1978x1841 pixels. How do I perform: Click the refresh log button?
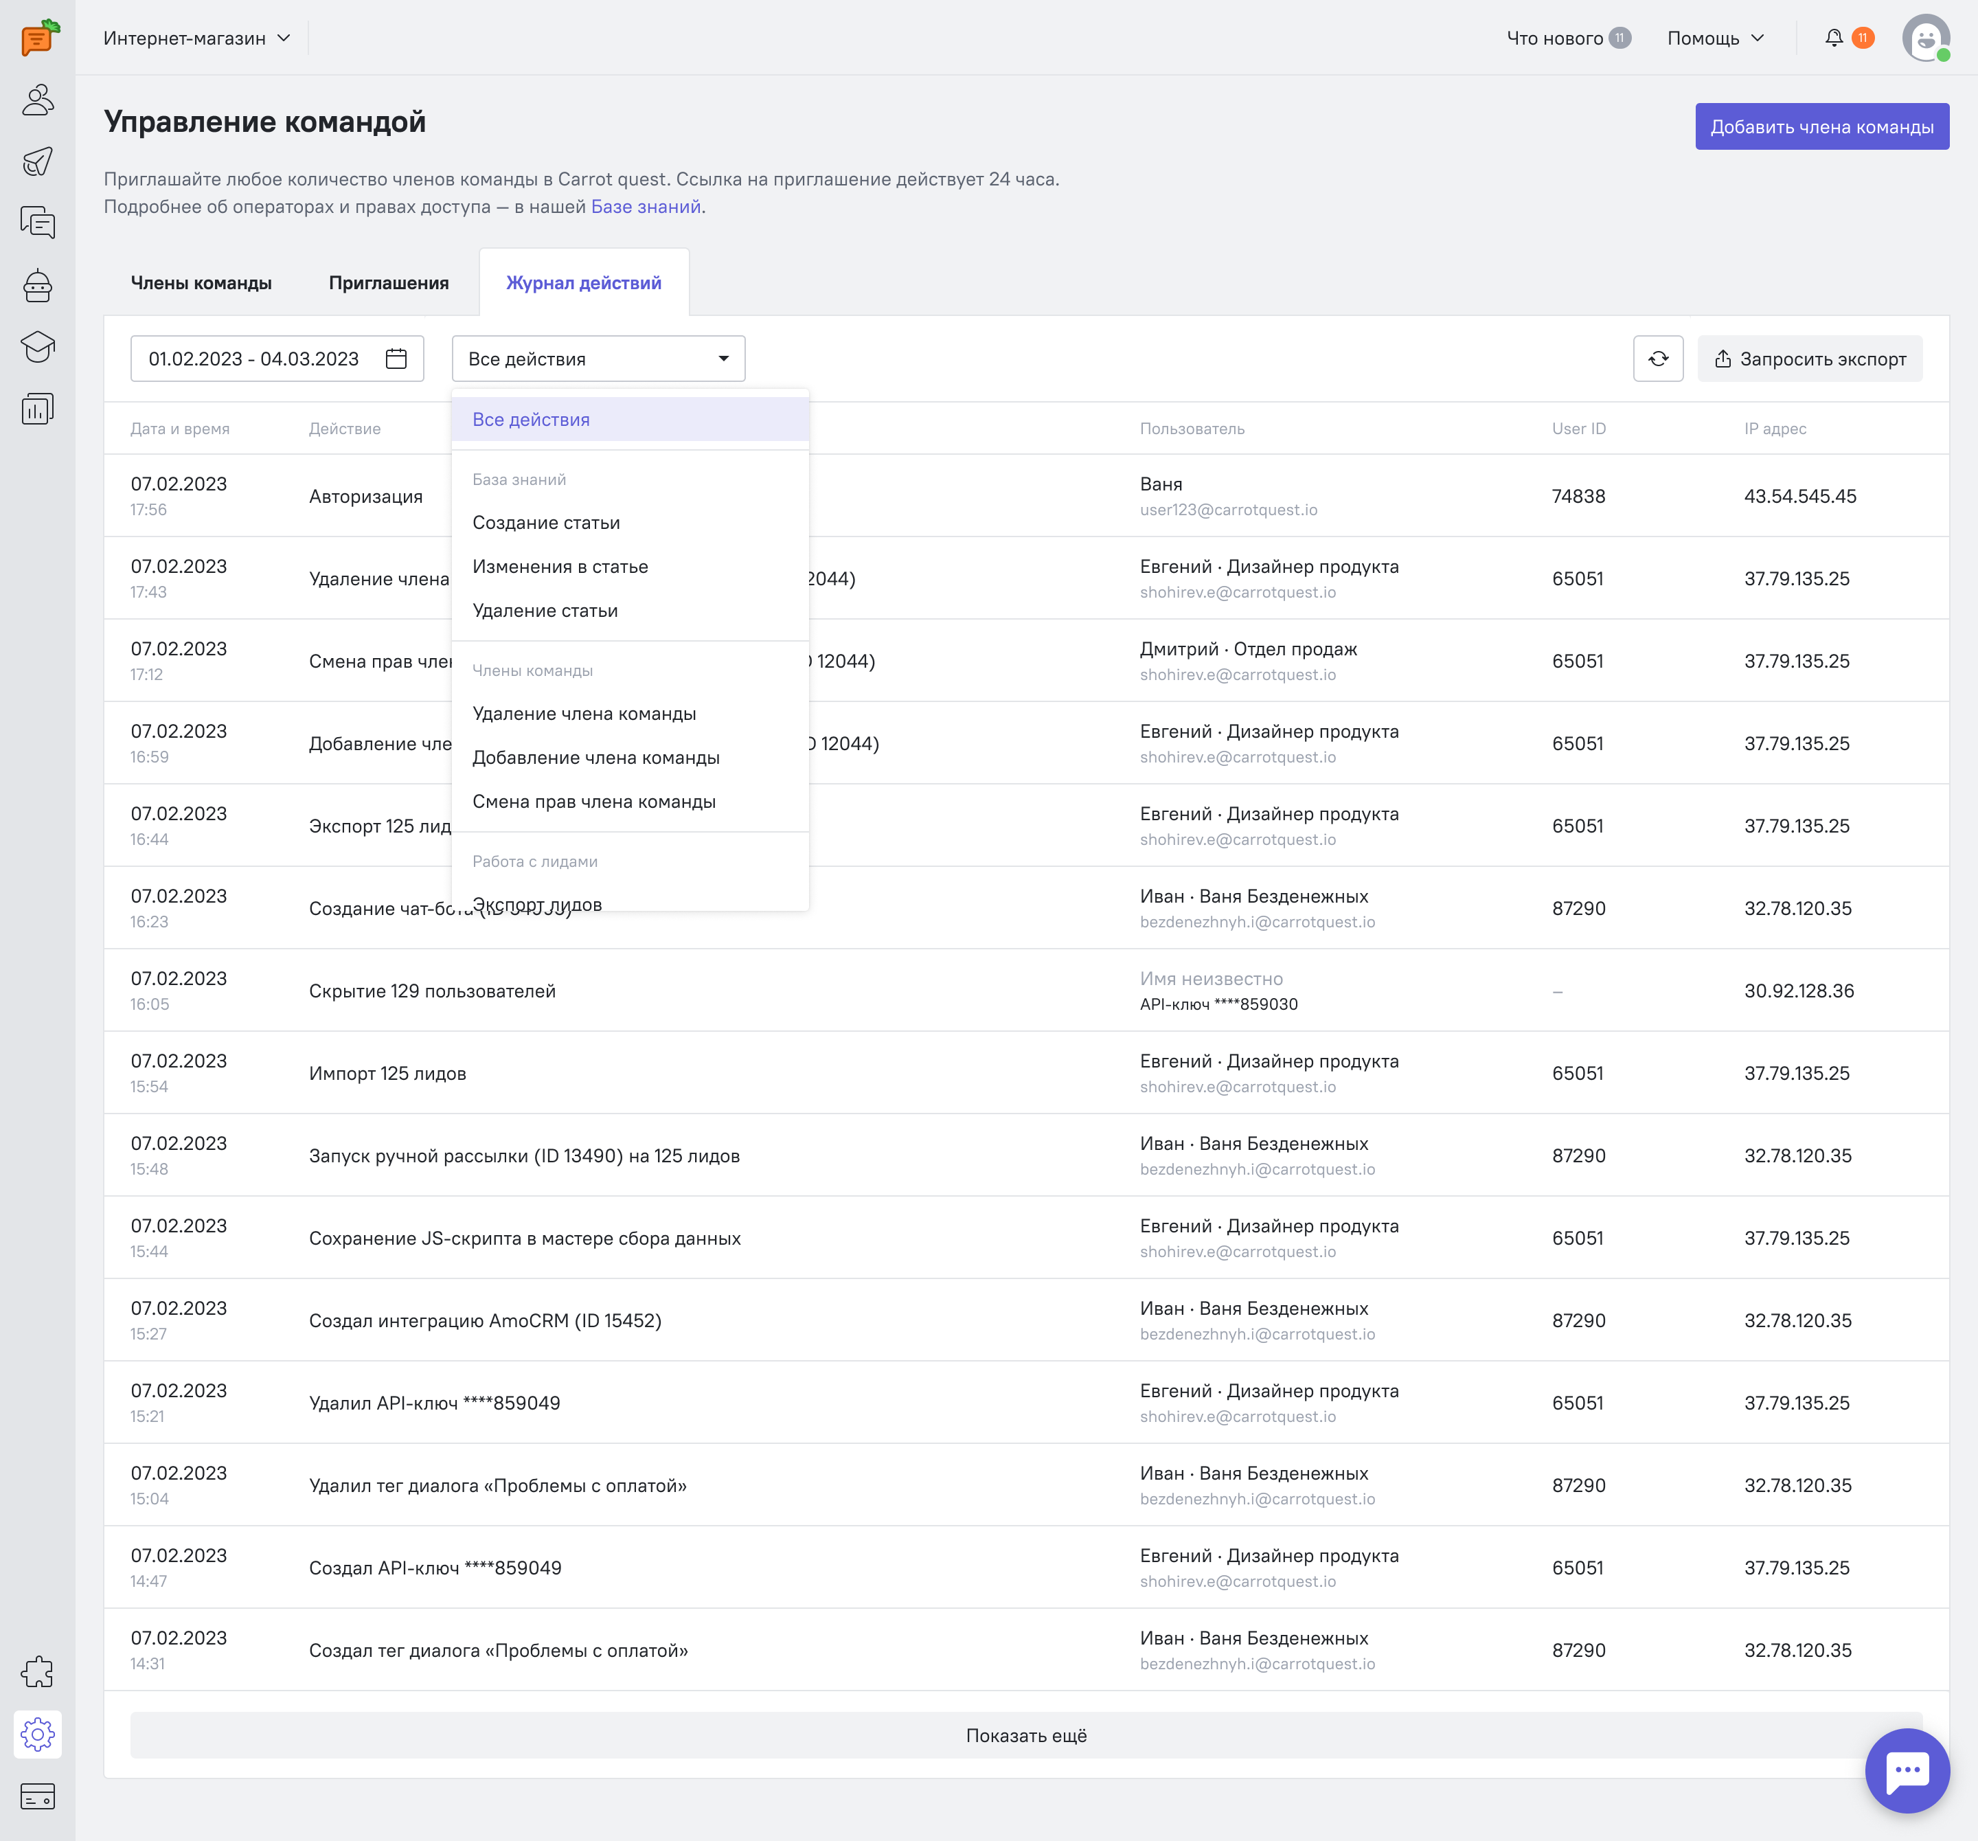pyautogui.click(x=1658, y=359)
